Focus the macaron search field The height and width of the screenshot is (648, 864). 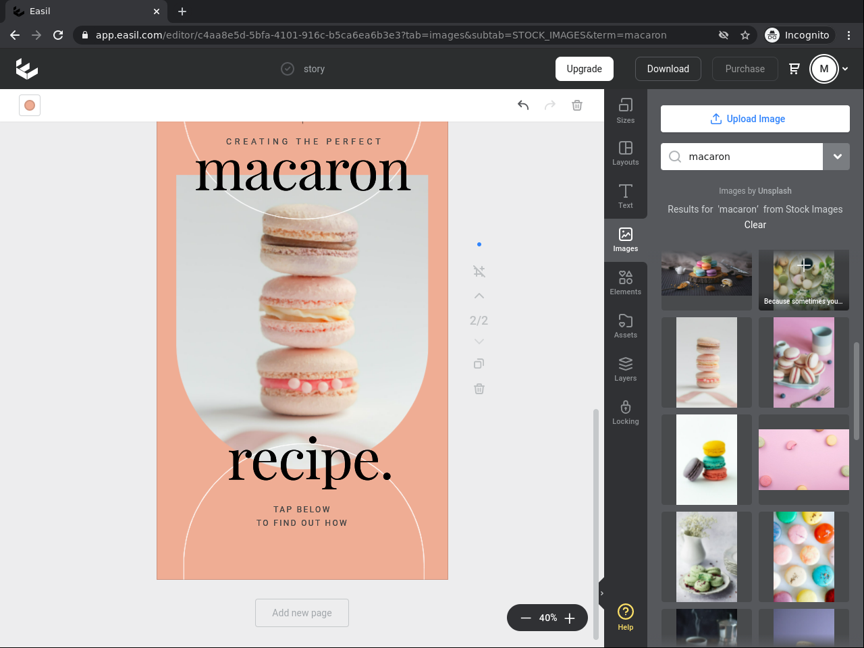tap(742, 157)
